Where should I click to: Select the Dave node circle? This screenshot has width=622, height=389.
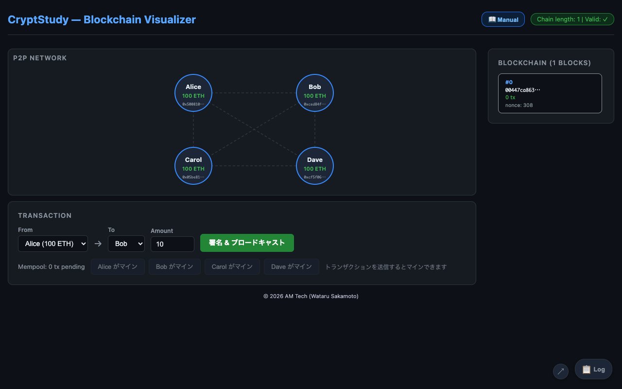[315, 166]
